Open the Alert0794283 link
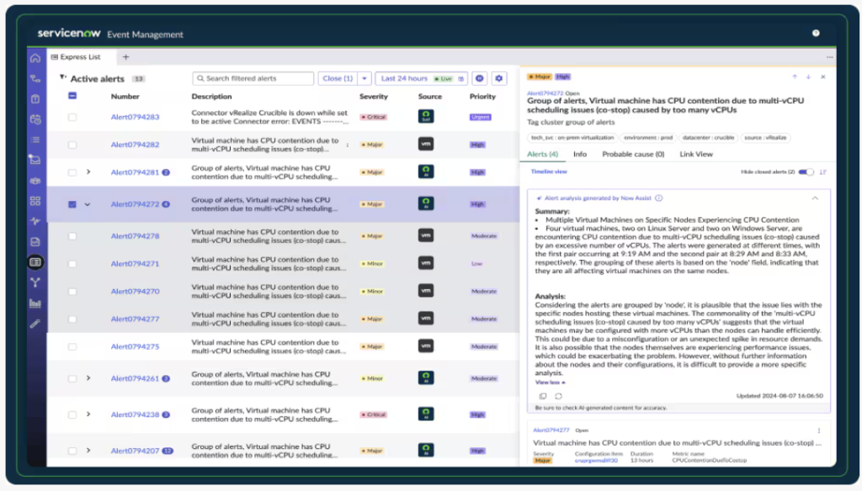This screenshot has width=862, height=491. coord(135,117)
